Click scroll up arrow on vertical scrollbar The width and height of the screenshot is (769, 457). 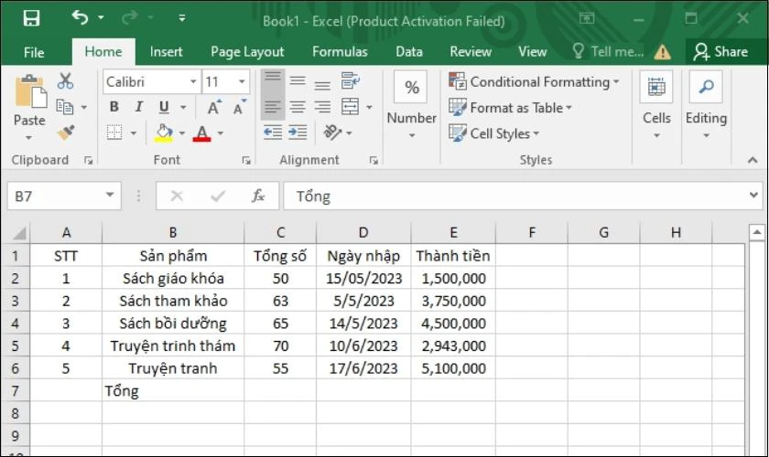pyautogui.click(x=757, y=232)
